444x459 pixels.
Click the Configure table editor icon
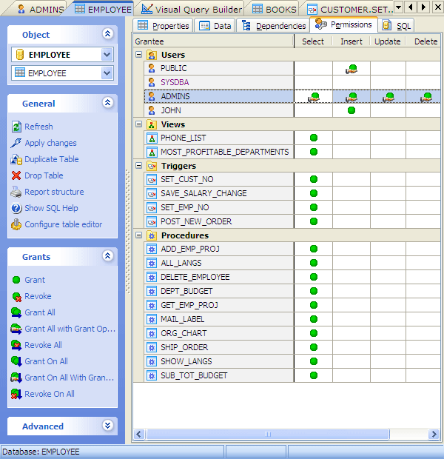tap(16, 224)
